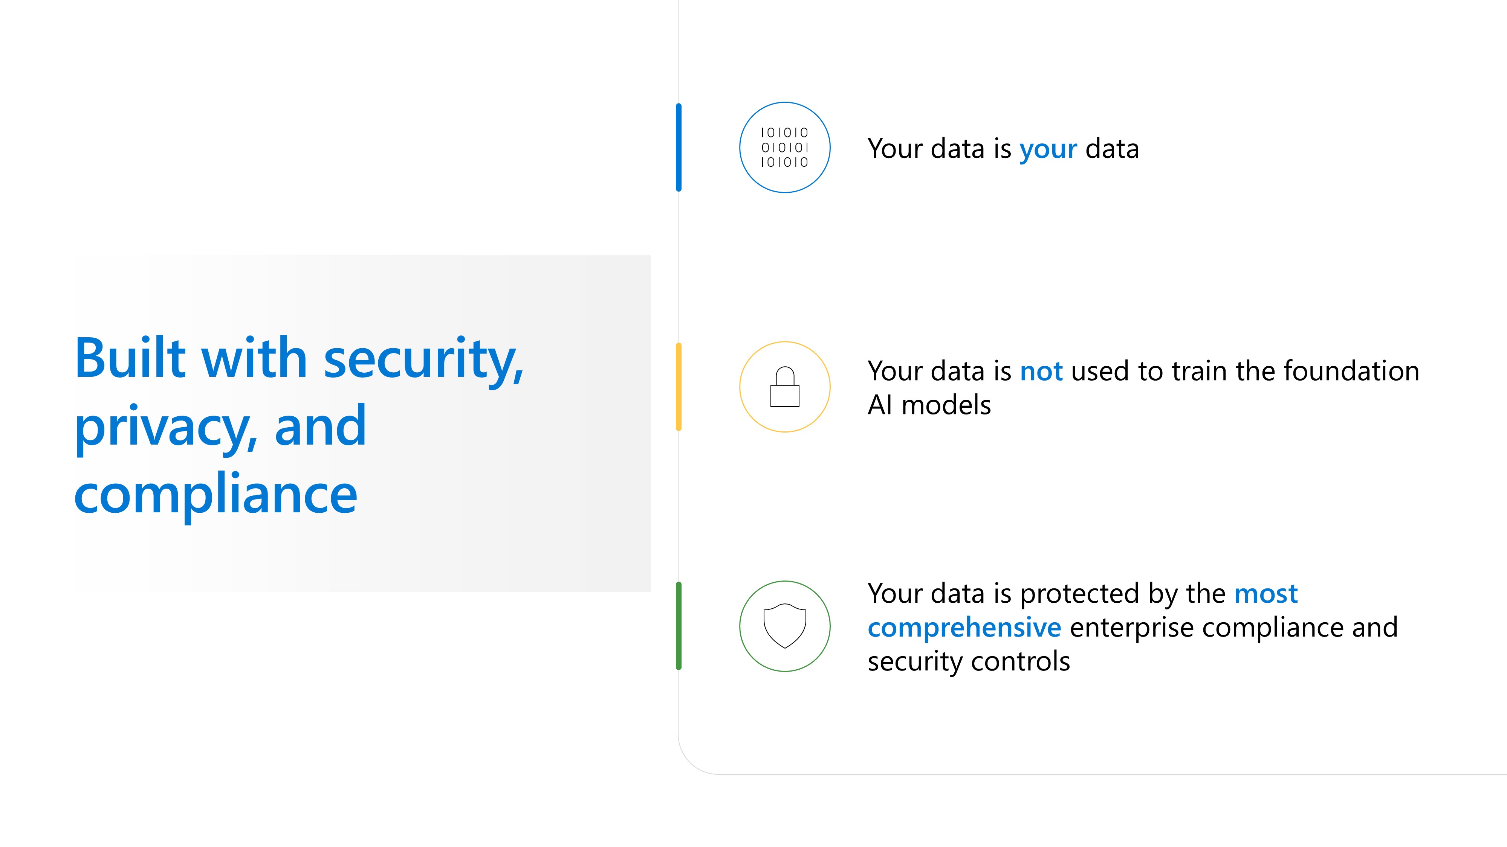Click the word "compliance" in the title
This screenshot has height=847, width=1507.
pos(215,495)
